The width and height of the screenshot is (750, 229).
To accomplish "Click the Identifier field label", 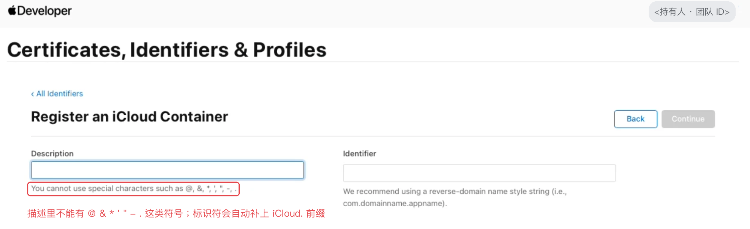I will tap(359, 154).
